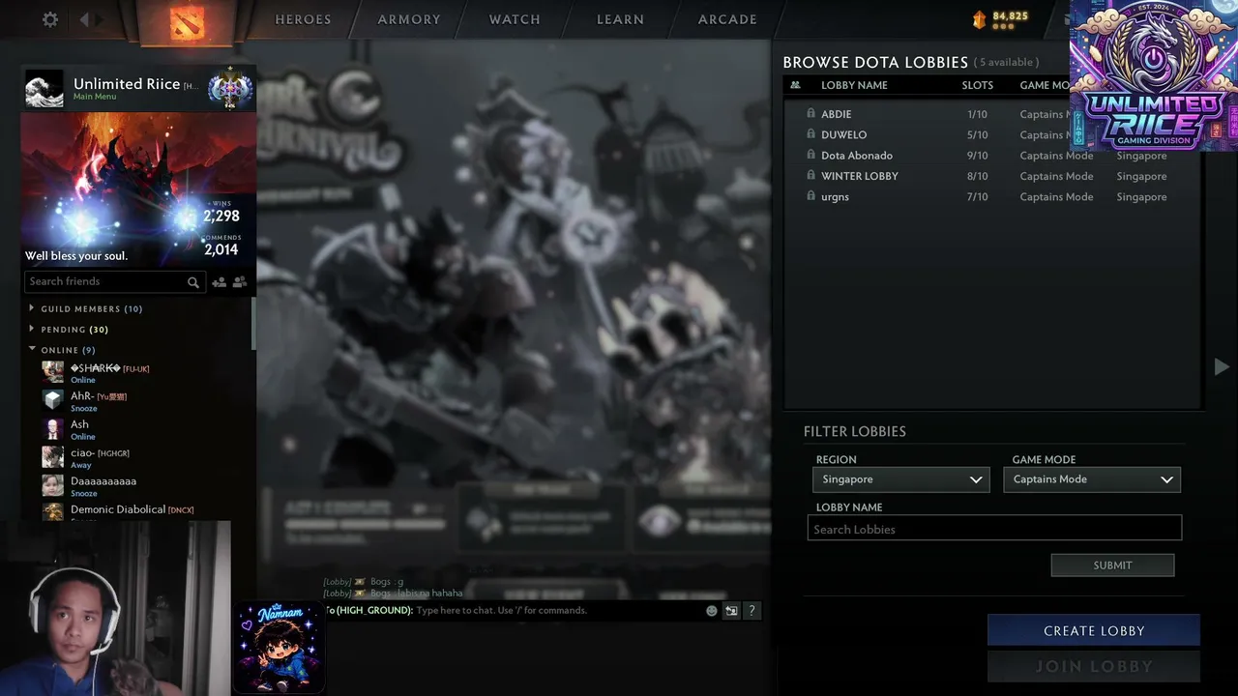Click the side arrow at the right screen edge
The height and width of the screenshot is (696, 1238).
[x=1222, y=366]
